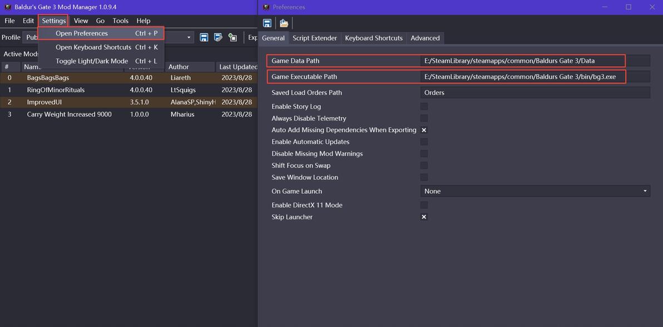
Task: Enable the Story Log checkbox
Action: 424,107
